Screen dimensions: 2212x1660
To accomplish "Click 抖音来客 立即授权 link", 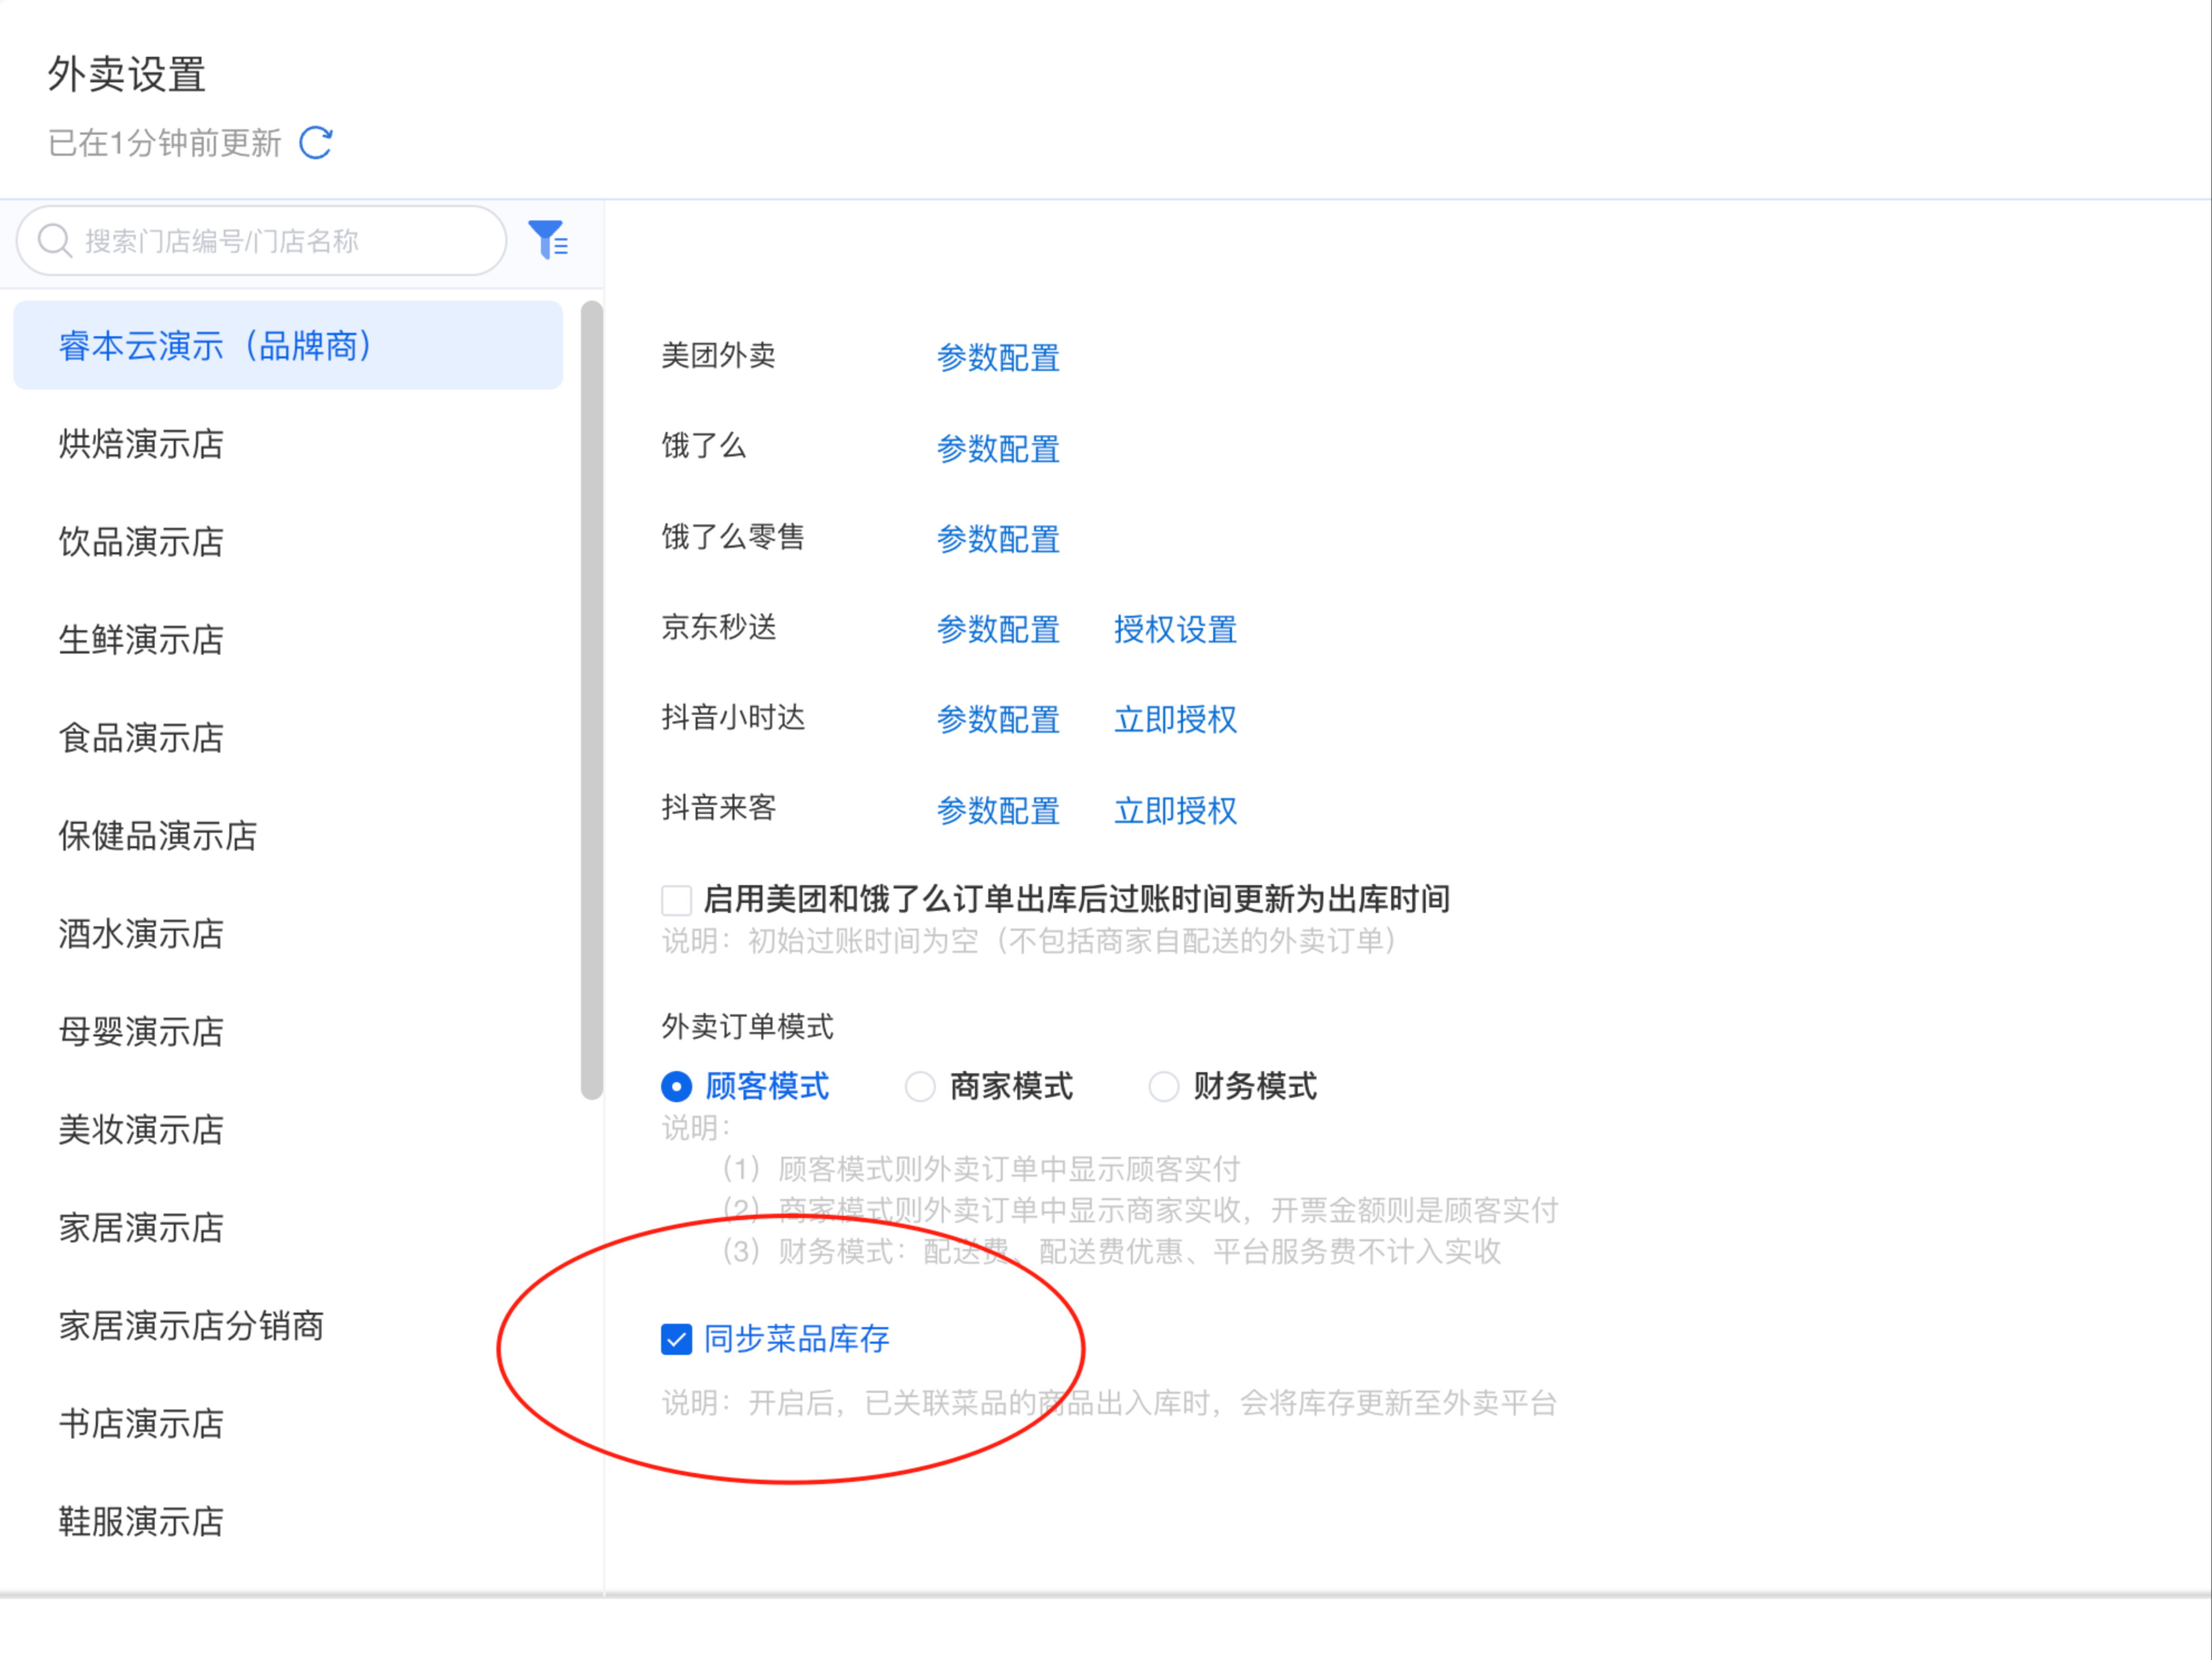I will [1175, 811].
